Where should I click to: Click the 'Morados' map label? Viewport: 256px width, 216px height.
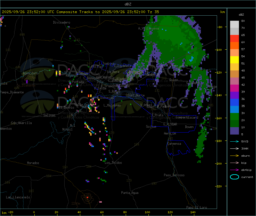coord(33,163)
